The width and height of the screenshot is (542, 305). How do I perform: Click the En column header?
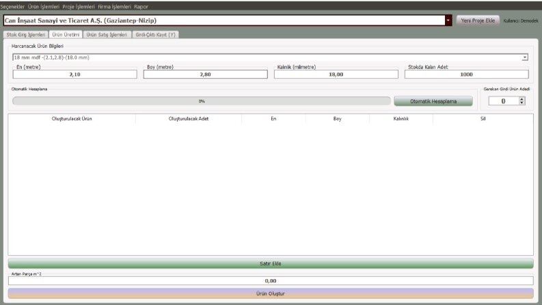(273, 118)
